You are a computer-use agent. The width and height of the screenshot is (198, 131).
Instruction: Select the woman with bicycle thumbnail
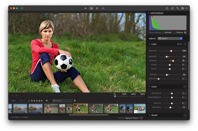pyautogui.click(x=51, y=108)
